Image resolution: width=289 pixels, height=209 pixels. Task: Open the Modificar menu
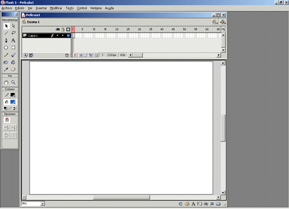(56, 8)
